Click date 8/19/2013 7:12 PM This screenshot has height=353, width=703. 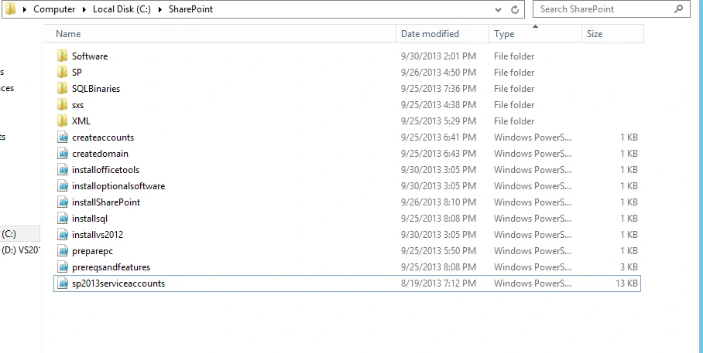pyautogui.click(x=438, y=283)
